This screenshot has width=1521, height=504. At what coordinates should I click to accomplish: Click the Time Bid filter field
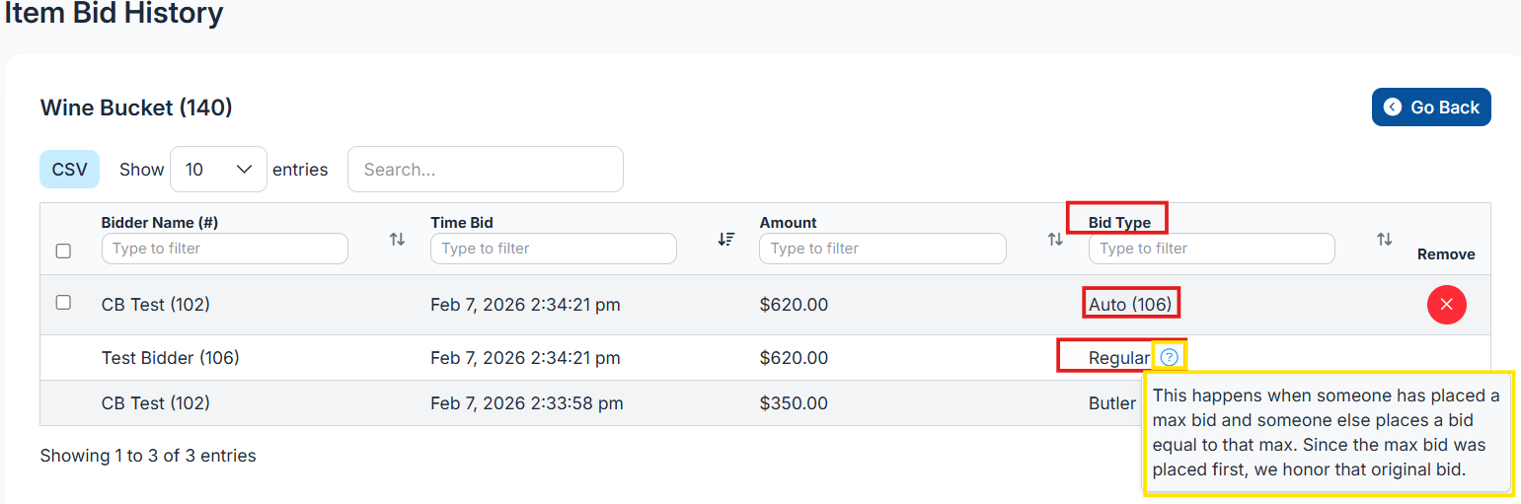tap(553, 249)
